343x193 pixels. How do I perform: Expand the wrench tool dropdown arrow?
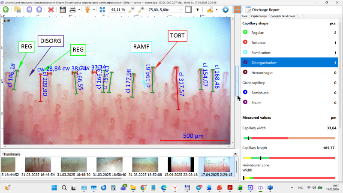click(x=217, y=10)
